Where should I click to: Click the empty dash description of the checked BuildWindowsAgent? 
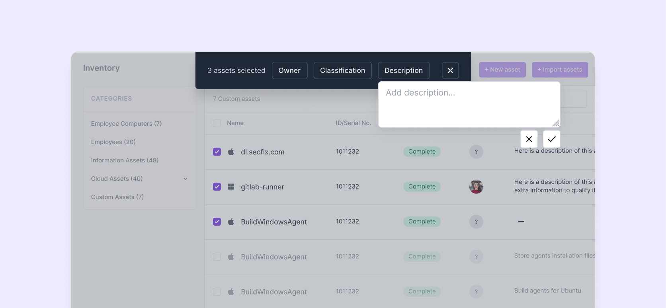click(521, 222)
